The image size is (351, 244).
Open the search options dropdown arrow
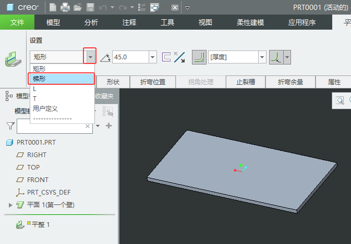(98, 126)
